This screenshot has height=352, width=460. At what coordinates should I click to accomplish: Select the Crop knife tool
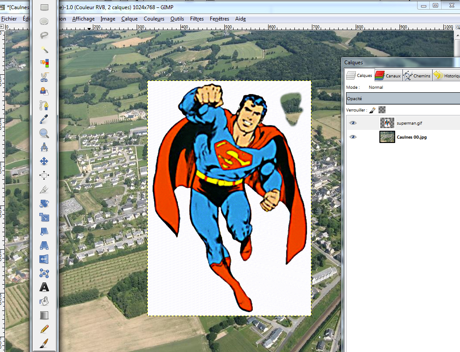pyautogui.click(x=44, y=189)
